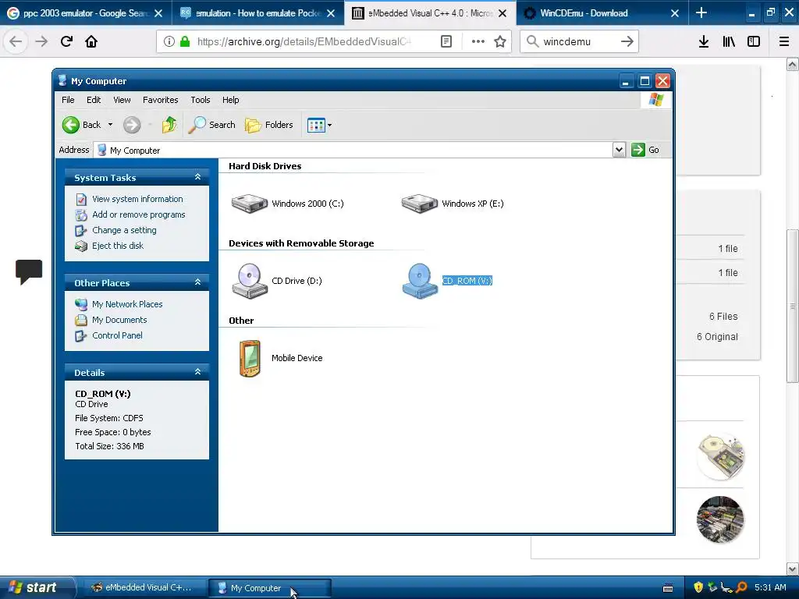Select the Windows 2000 (C:) drive icon
Image resolution: width=799 pixels, height=599 pixels.
click(x=249, y=204)
